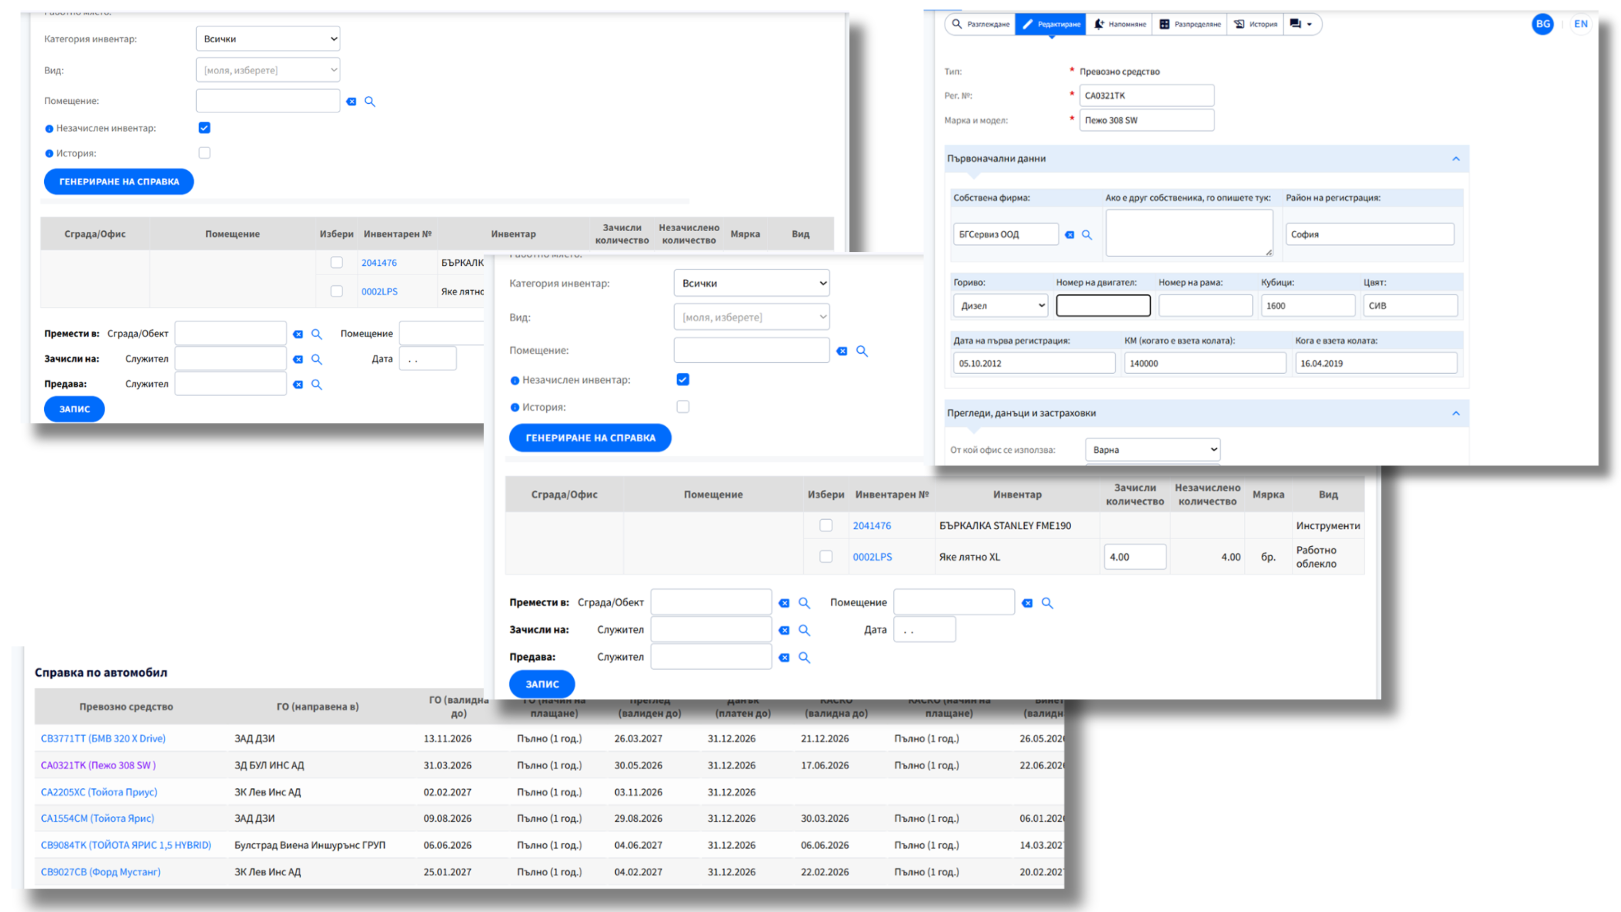
Task: Search Предава employee in back inventory window
Action: pos(317,385)
